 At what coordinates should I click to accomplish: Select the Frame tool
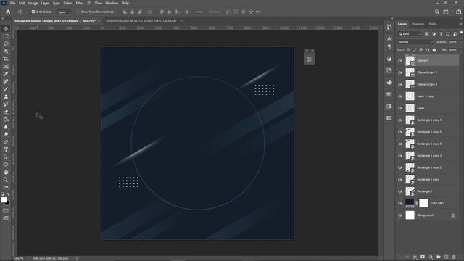click(6, 67)
